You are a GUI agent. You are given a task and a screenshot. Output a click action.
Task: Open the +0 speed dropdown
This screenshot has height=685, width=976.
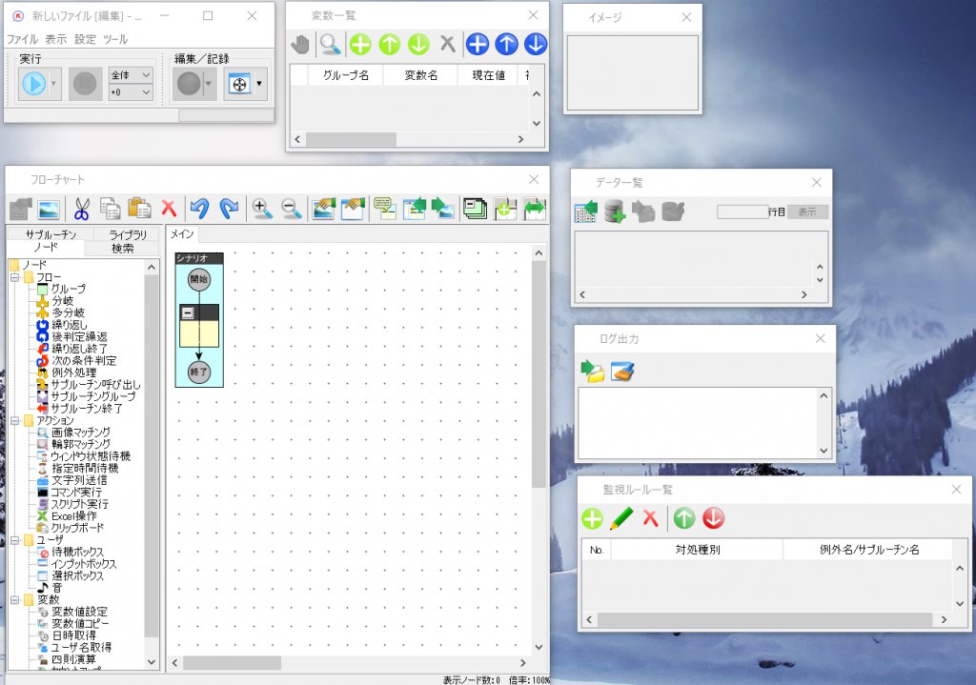coord(131,92)
